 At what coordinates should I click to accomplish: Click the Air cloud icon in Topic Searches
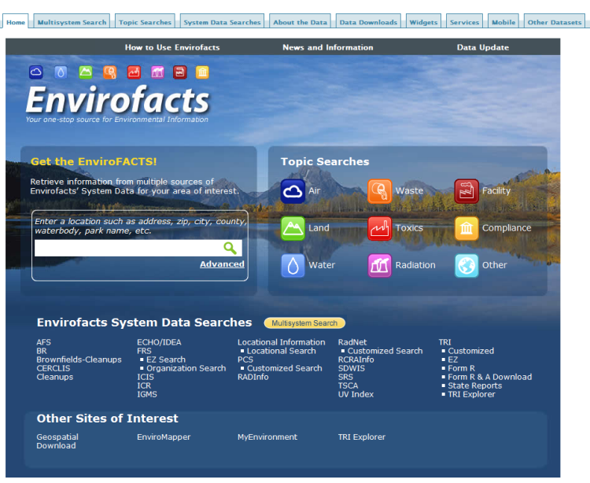tap(293, 191)
